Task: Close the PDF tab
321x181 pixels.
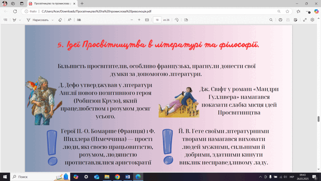Action: pos(74,3)
